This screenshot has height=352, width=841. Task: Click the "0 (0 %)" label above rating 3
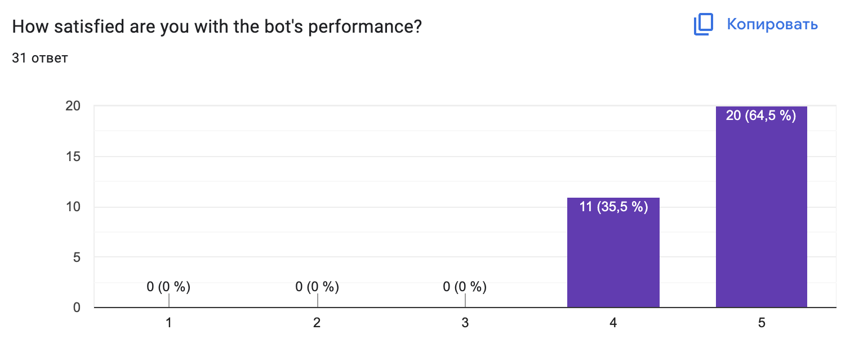[465, 287]
